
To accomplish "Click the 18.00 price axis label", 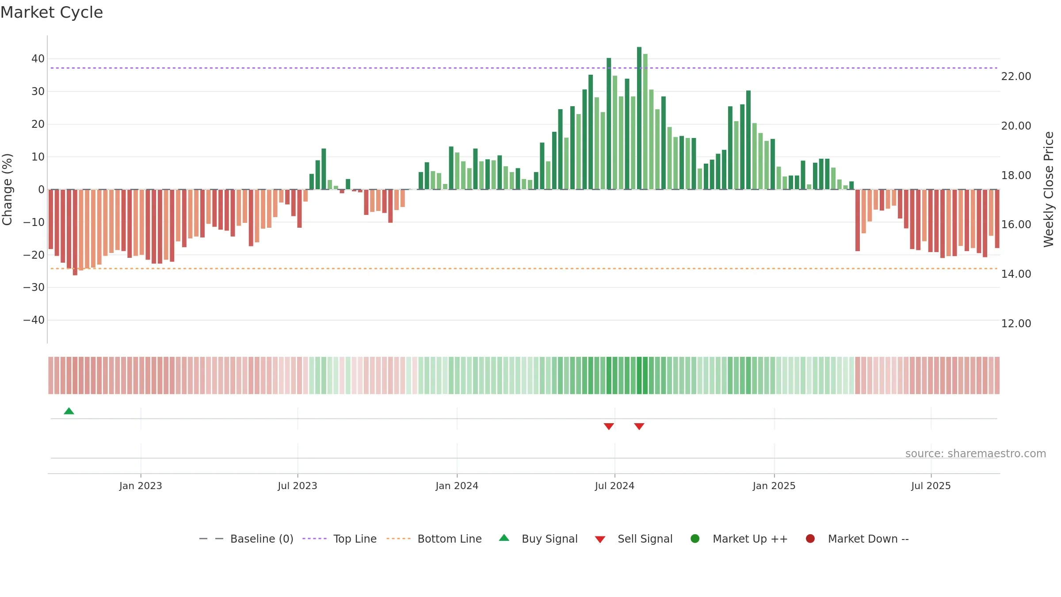I will coord(1016,176).
